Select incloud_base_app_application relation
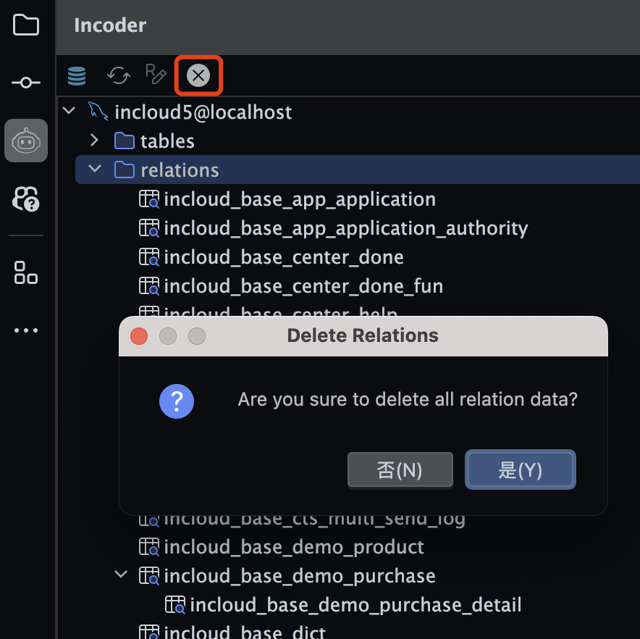This screenshot has width=640, height=639. 299,199
